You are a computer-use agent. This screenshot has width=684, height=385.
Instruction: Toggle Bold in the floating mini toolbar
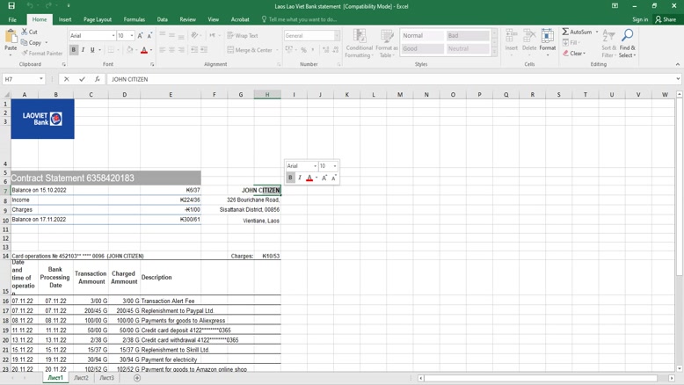pos(290,178)
